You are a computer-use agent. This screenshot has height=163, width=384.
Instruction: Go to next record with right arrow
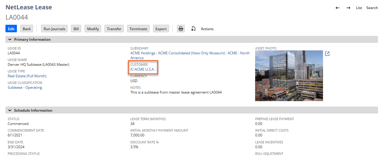(x=348, y=8)
